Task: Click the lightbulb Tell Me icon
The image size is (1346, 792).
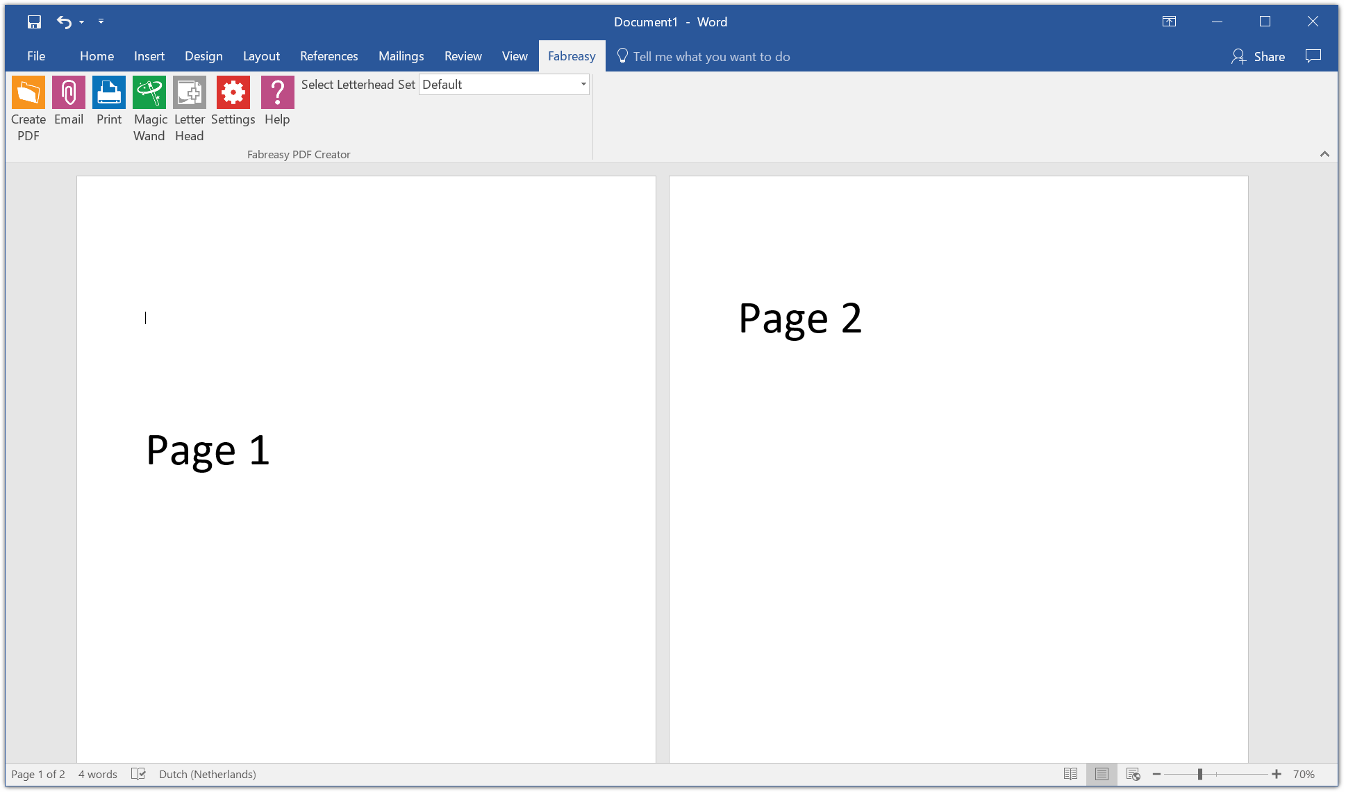Action: pyautogui.click(x=622, y=56)
